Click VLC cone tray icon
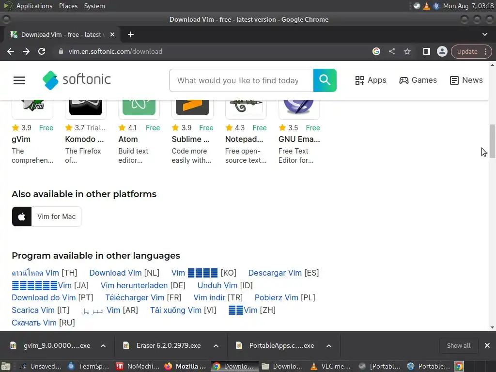This screenshot has width=496, height=372. 426,6
